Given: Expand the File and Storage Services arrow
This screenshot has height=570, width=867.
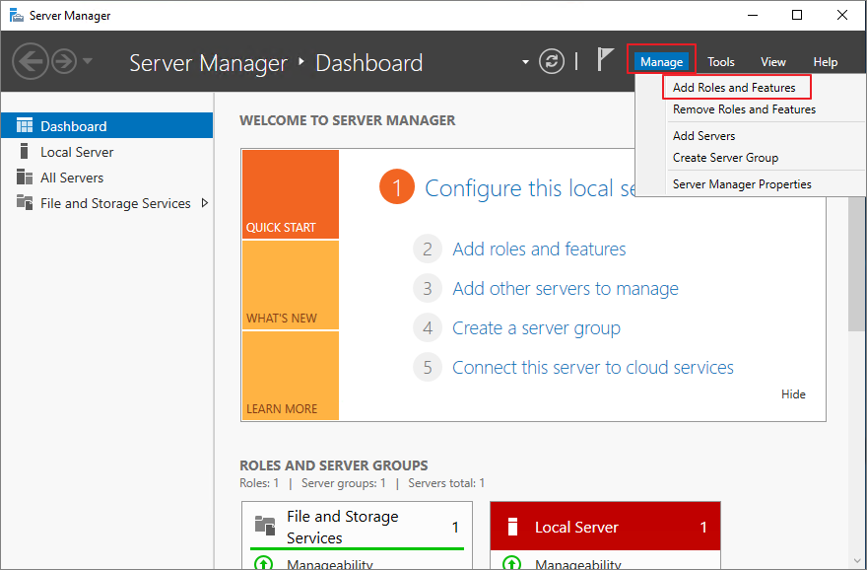Looking at the screenshot, I should point(205,203).
